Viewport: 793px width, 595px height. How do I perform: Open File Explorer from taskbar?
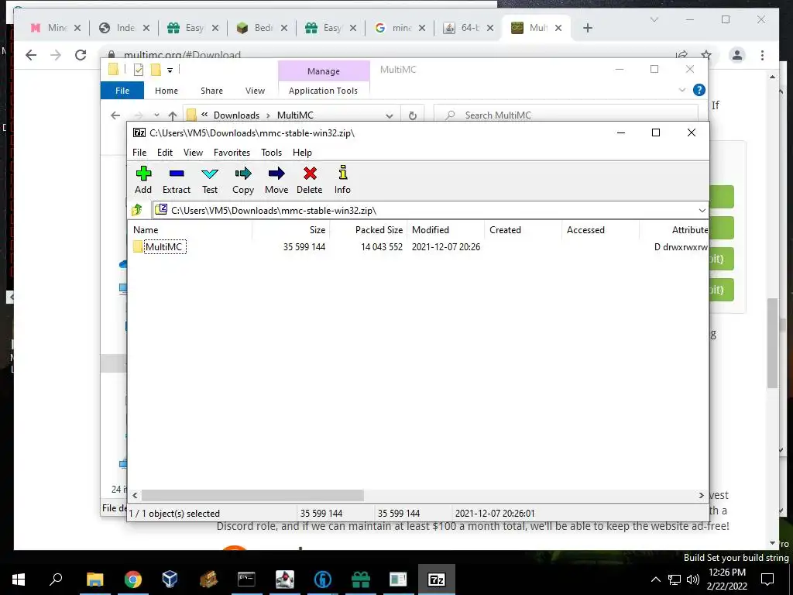pos(94,580)
